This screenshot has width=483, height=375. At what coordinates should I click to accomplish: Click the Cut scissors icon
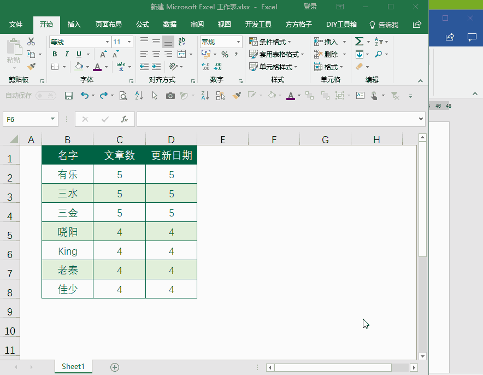click(x=31, y=42)
